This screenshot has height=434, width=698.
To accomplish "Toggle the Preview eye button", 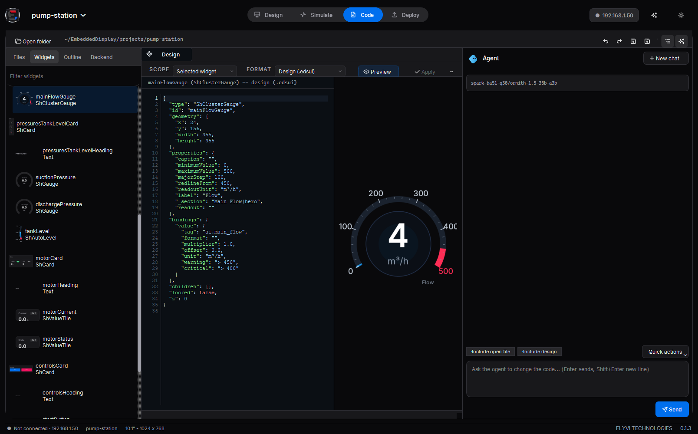I will tap(378, 72).
